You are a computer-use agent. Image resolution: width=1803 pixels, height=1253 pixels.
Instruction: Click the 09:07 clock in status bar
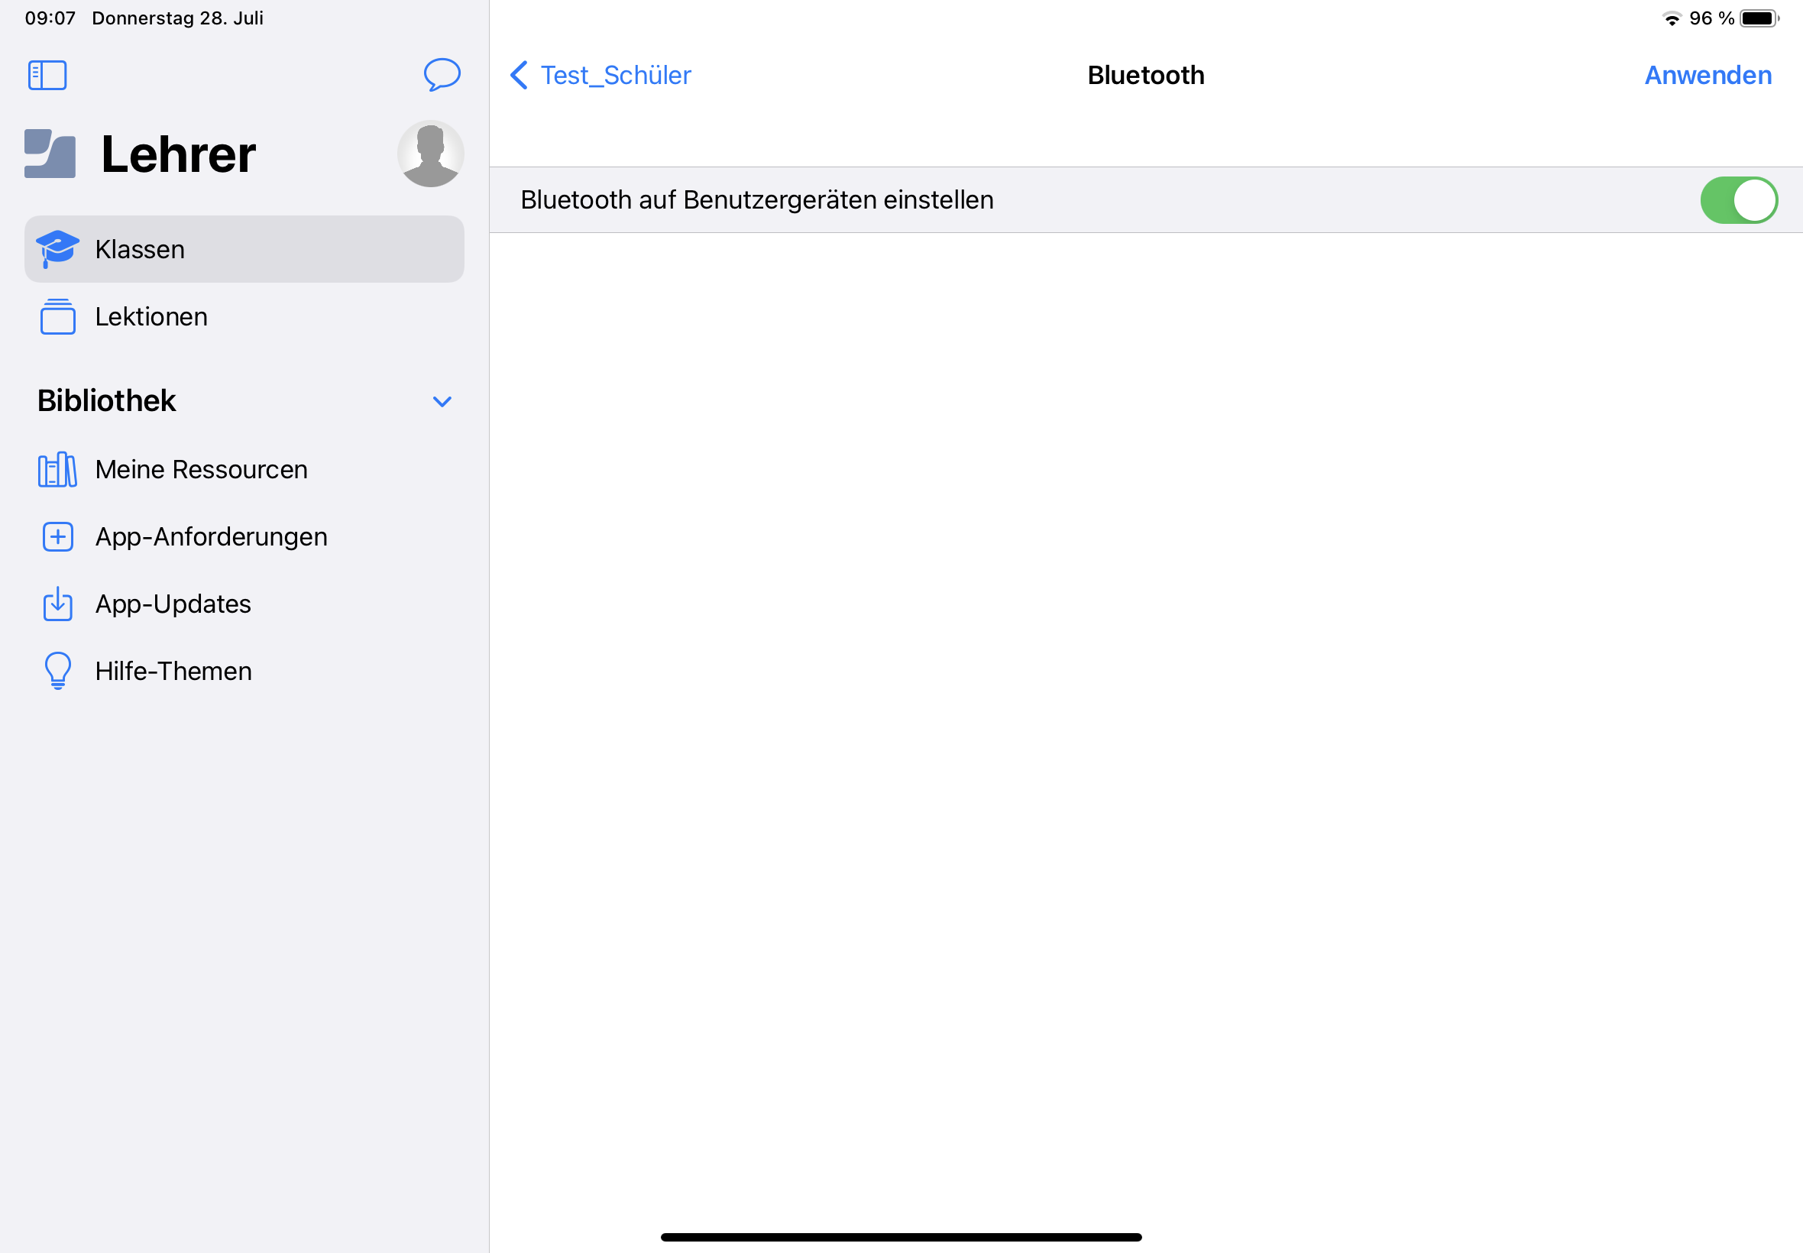[50, 18]
